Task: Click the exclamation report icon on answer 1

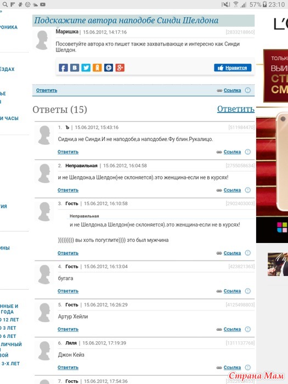Action: [x=248, y=152]
